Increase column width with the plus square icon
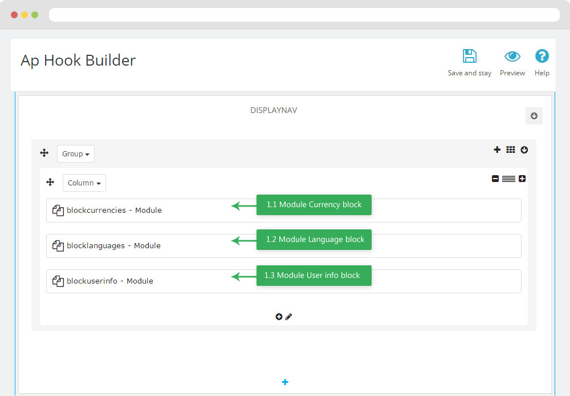This screenshot has width=570, height=396. pyautogui.click(x=522, y=179)
